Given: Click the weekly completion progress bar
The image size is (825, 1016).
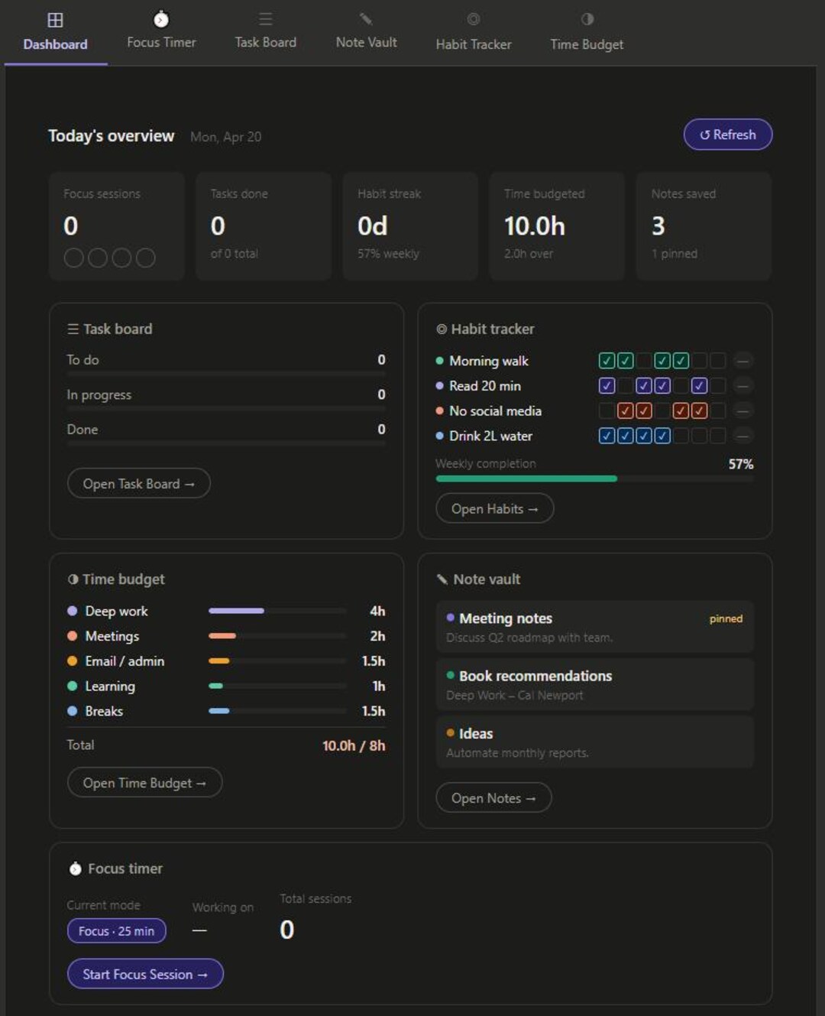Looking at the screenshot, I should pos(594,479).
